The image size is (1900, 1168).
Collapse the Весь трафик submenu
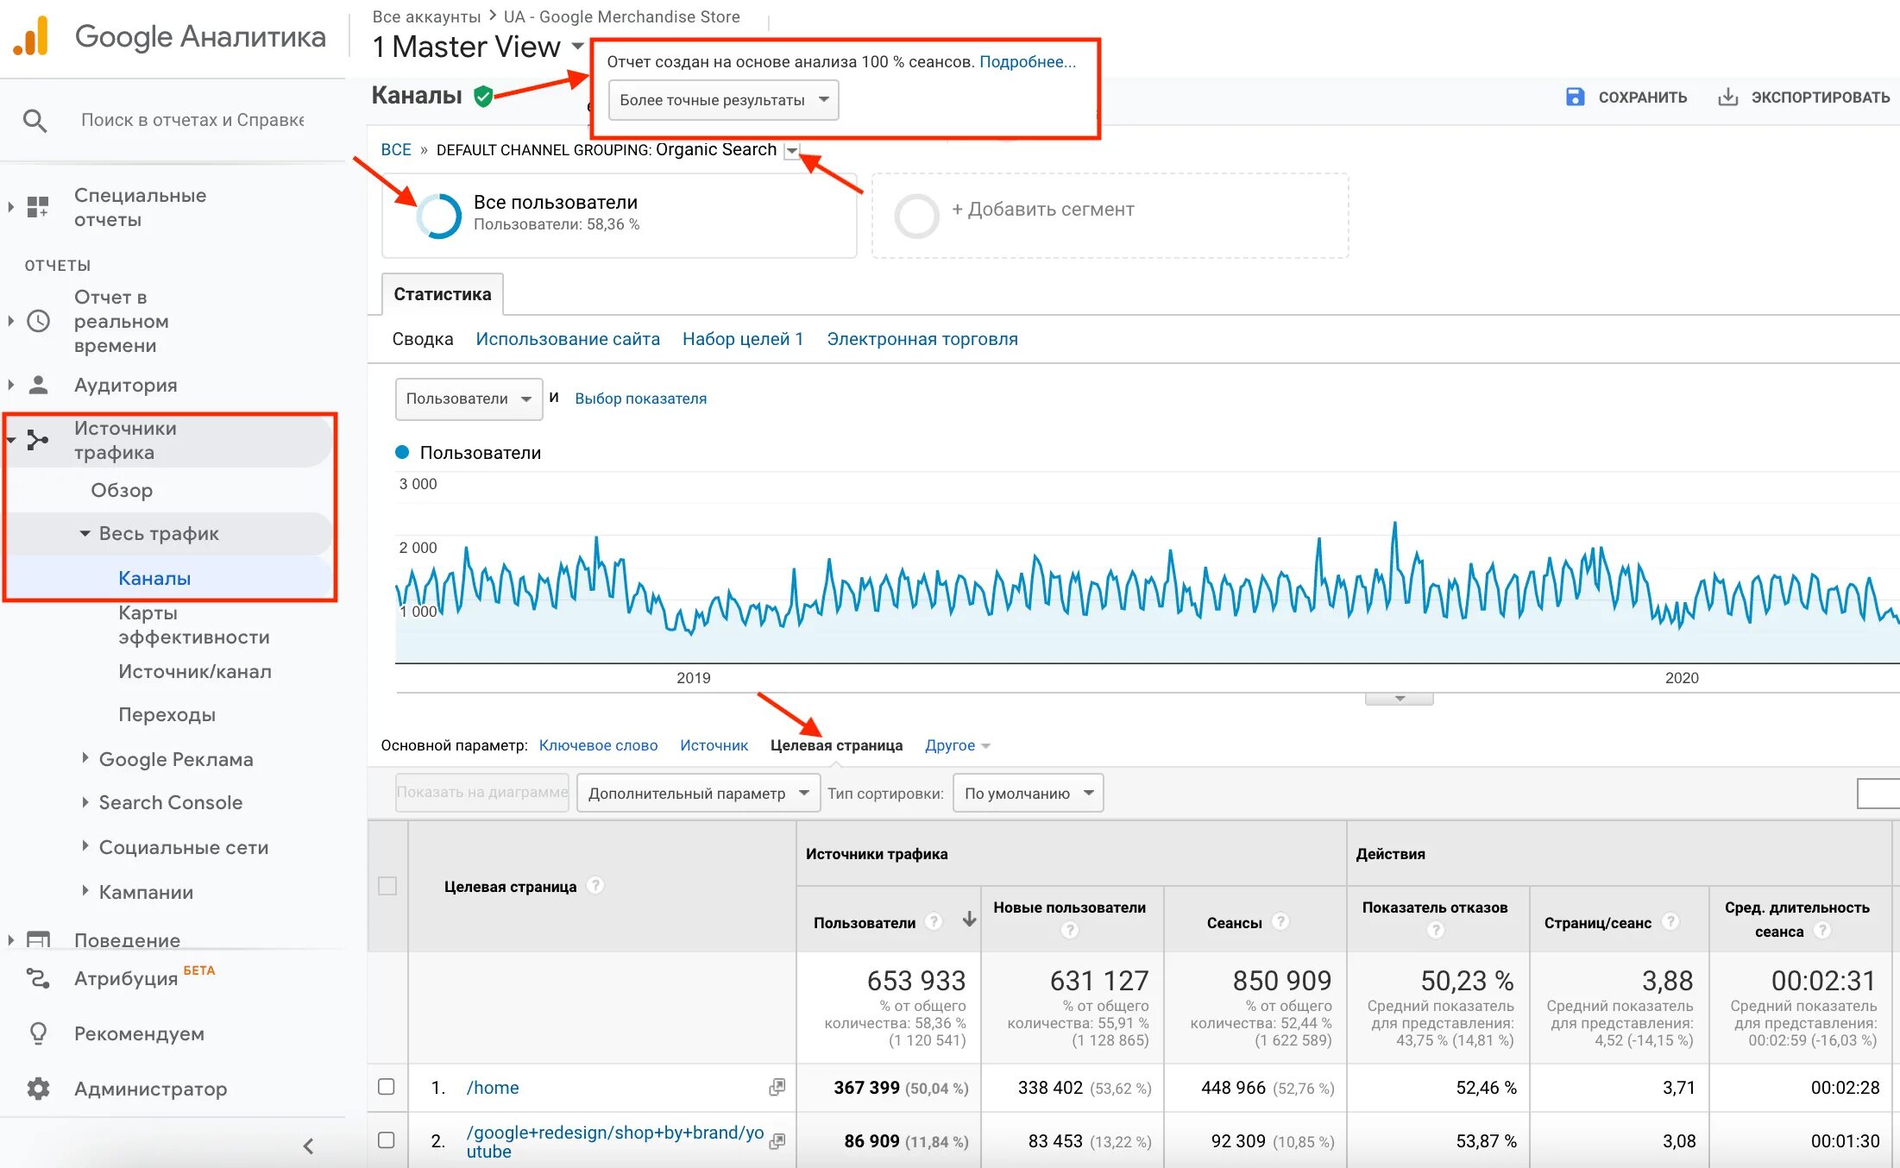pos(85,533)
